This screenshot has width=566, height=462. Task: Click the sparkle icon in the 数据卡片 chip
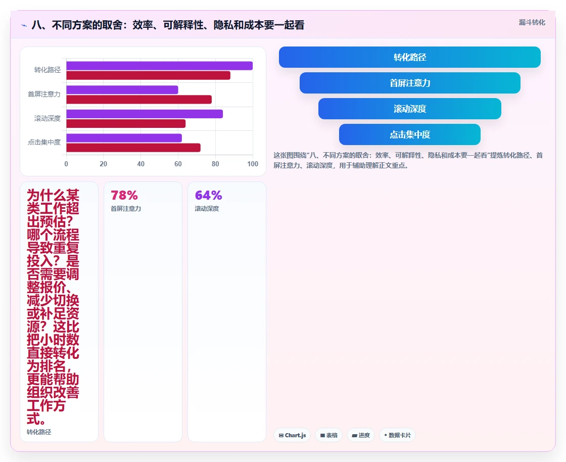386,435
